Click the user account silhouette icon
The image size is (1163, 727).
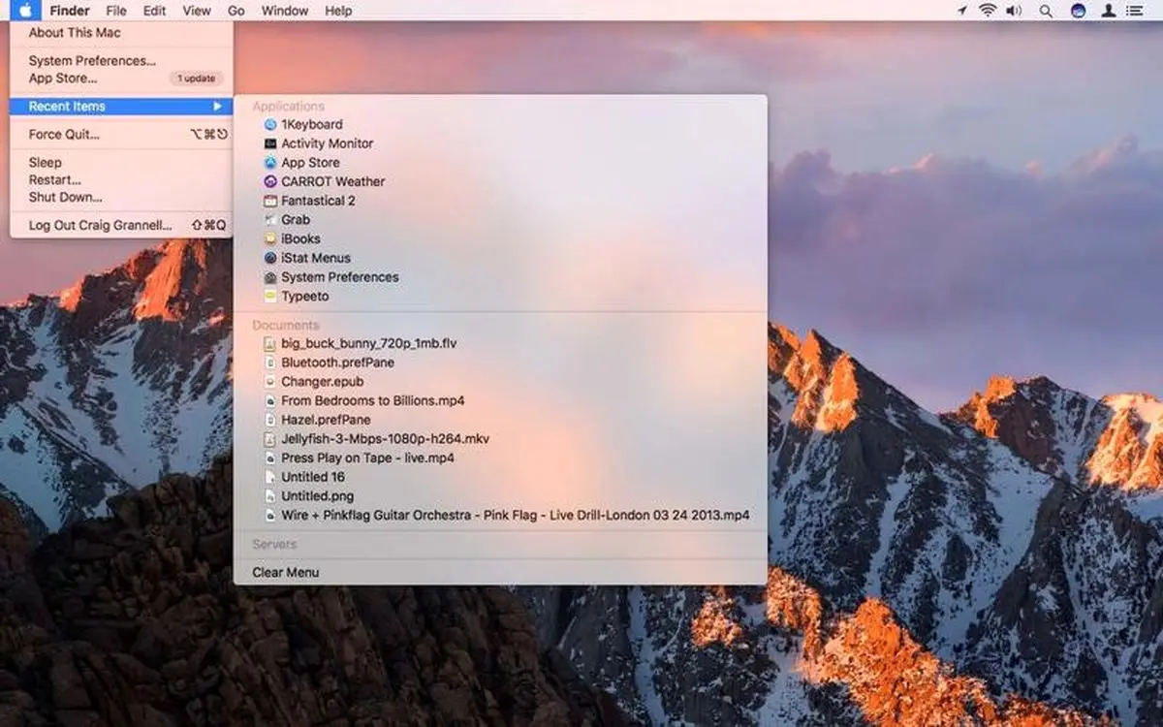coord(1108,11)
